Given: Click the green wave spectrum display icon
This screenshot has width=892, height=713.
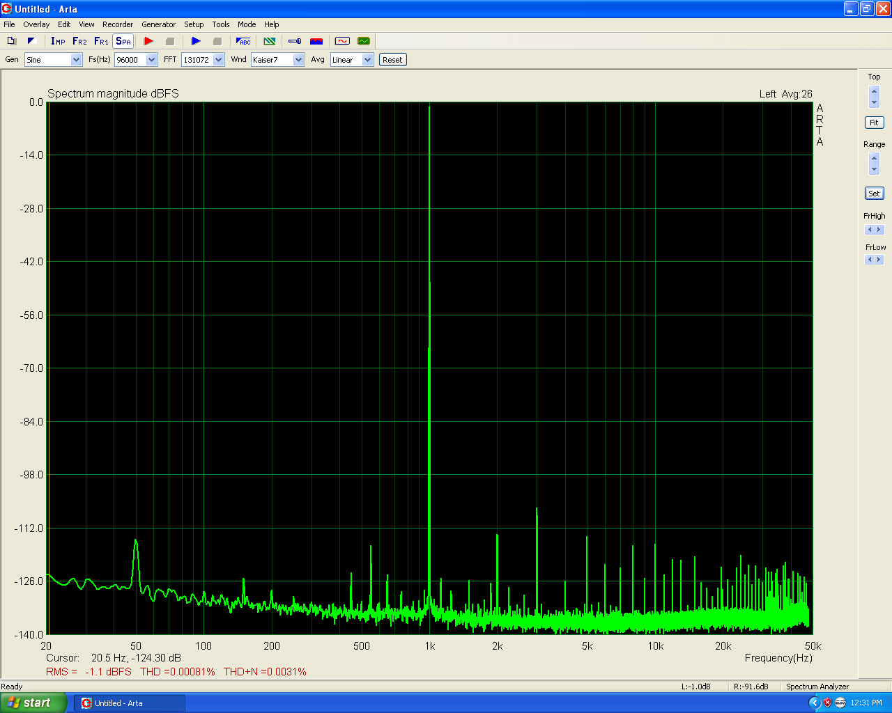Looking at the screenshot, I should 364,41.
